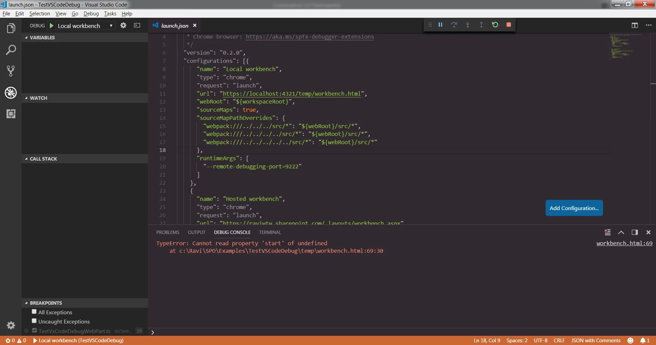Open the View menu
656x345 pixels.
click(61, 14)
